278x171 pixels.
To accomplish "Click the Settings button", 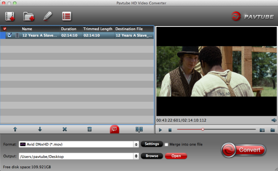I will [152, 144].
